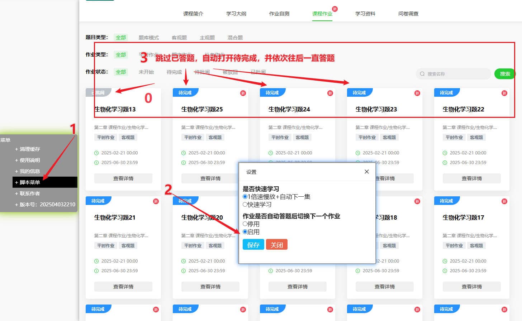Filter 作业状态 by 待完成
The width and height of the screenshot is (522, 321).
point(174,72)
